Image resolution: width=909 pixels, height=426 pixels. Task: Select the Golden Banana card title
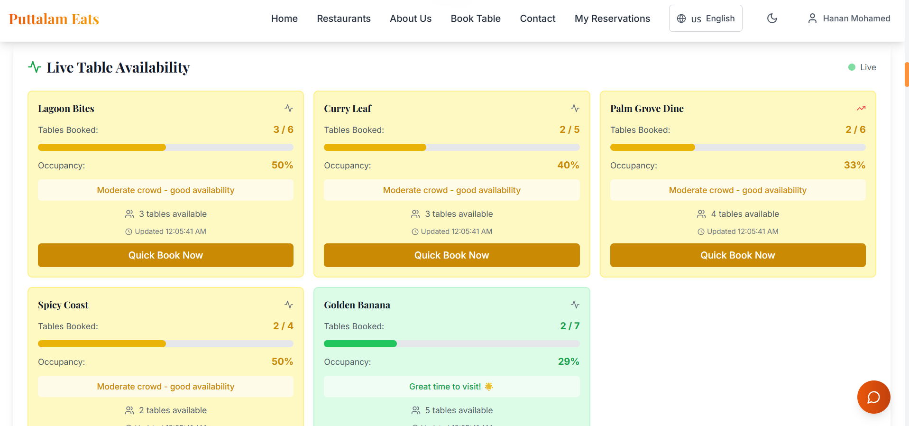(357, 305)
